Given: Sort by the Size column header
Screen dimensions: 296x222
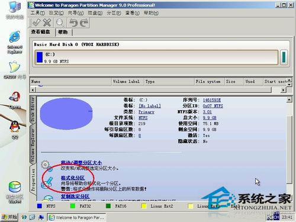Looking at the screenshot, I should coord(234,81).
